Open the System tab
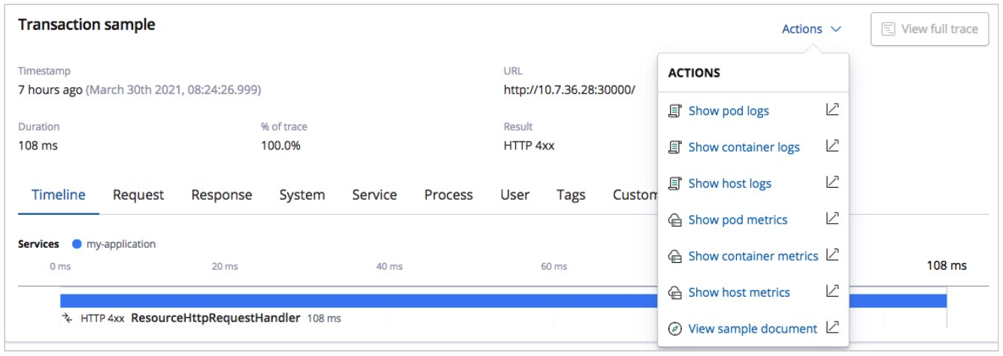1003x356 pixels. coord(302,195)
